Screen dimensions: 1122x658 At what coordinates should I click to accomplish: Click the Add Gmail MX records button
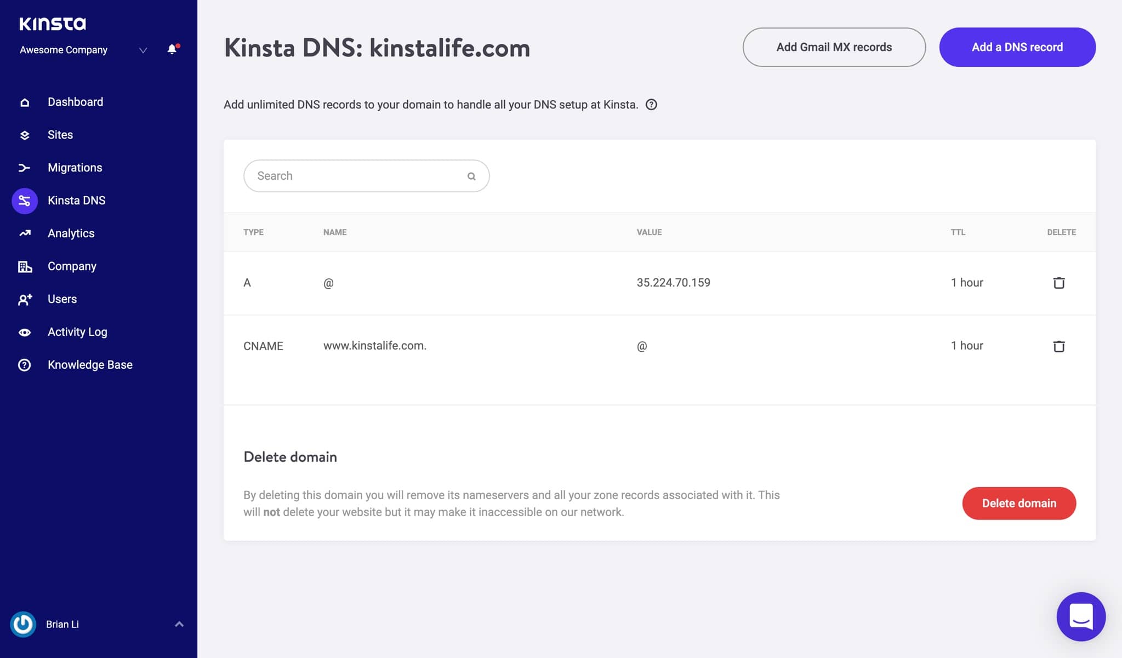[x=834, y=47]
